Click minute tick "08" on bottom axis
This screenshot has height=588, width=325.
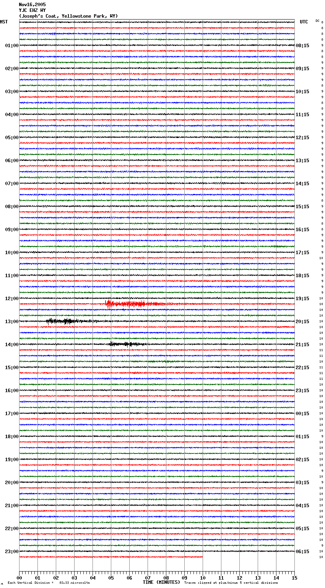(x=166, y=578)
